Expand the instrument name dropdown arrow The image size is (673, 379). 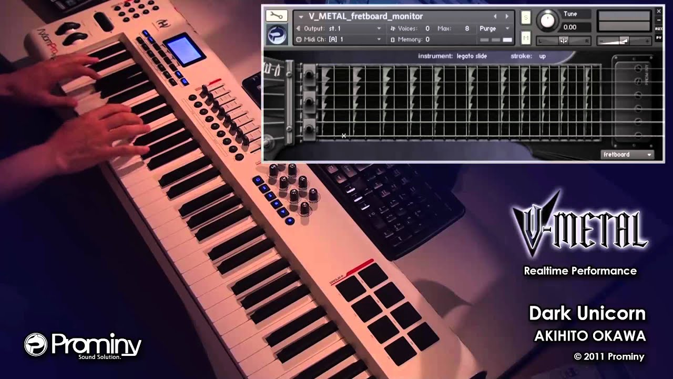point(301,16)
